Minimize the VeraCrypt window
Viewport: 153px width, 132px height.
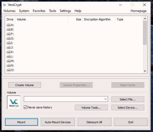120,5
